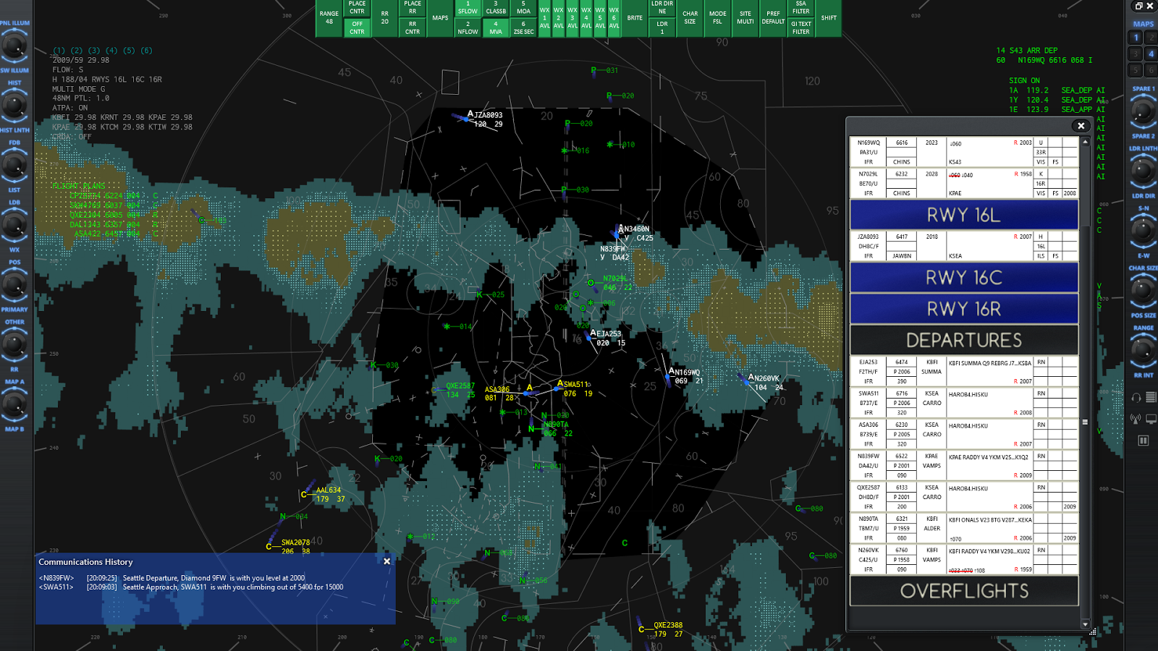Adjust the RANGE / RR INT knob

pos(1143,351)
